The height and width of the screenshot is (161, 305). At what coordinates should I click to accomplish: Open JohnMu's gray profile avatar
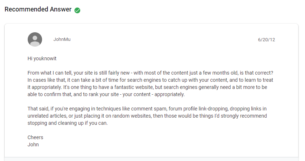click(35, 39)
